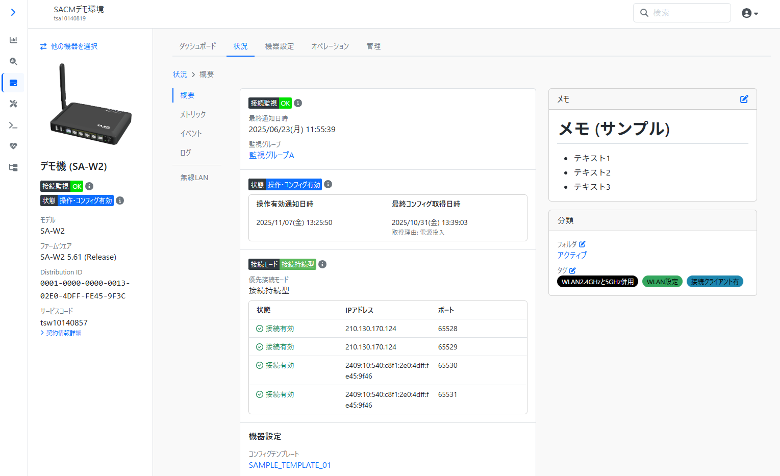Click the edit icon next to タグ
Screen dimensions: 780x476
(x=572, y=270)
